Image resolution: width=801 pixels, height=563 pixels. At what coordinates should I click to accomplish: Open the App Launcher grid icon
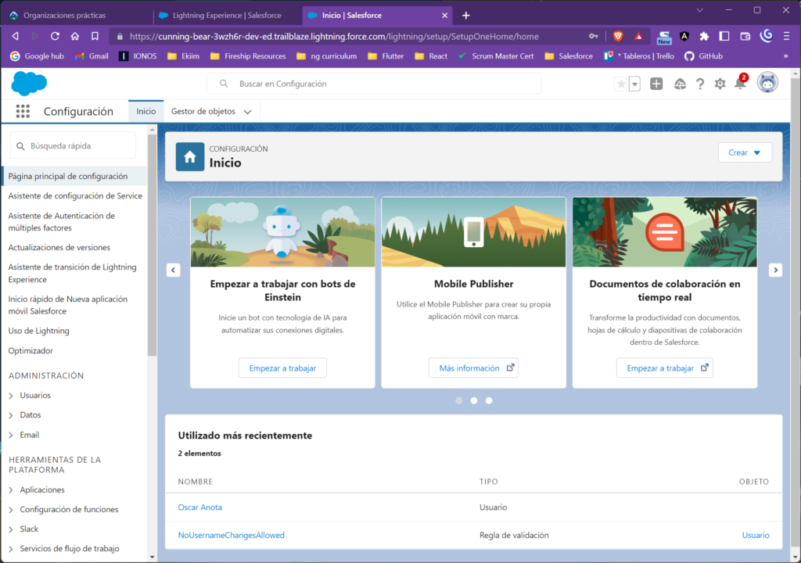pyautogui.click(x=23, y=112)
